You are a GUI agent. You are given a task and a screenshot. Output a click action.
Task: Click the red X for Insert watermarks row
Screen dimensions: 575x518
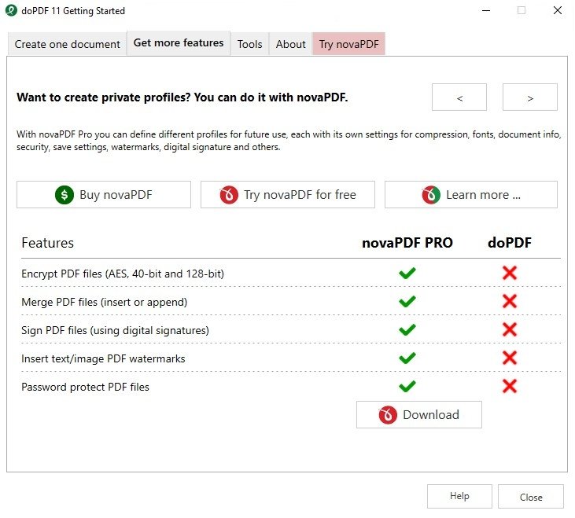tap(510, 358)
